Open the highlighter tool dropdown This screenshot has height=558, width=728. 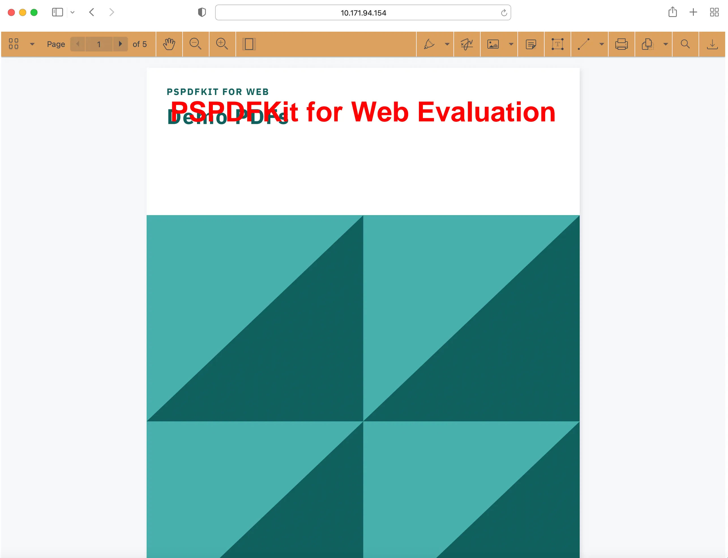pyautogui.click(x=447, y=44)
